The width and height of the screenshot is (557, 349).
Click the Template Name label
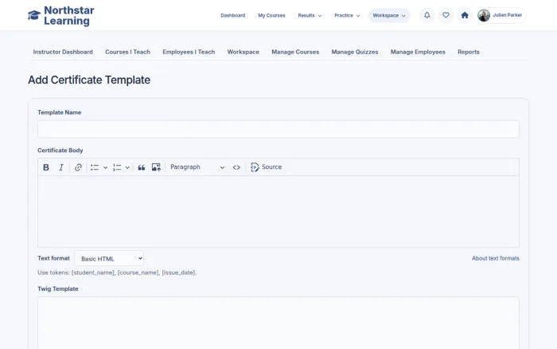click(x=60, y=112)
